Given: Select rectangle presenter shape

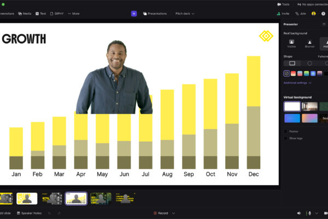Looking at the screenshot, I should (292, 64).
